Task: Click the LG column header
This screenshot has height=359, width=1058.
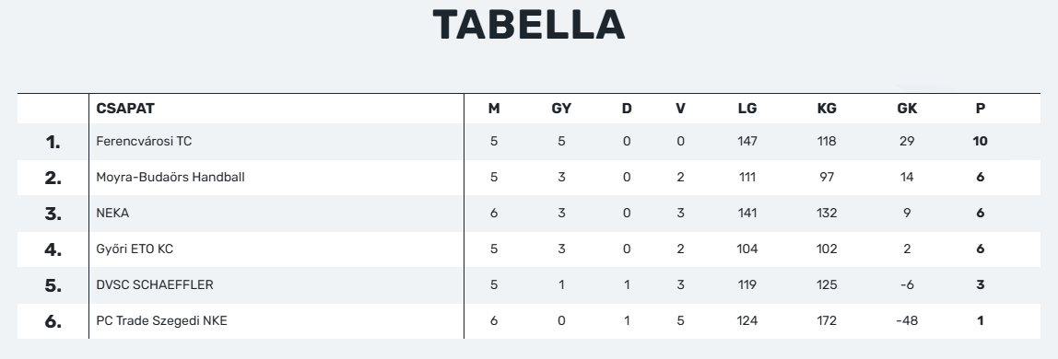Action: click(746, 109)
